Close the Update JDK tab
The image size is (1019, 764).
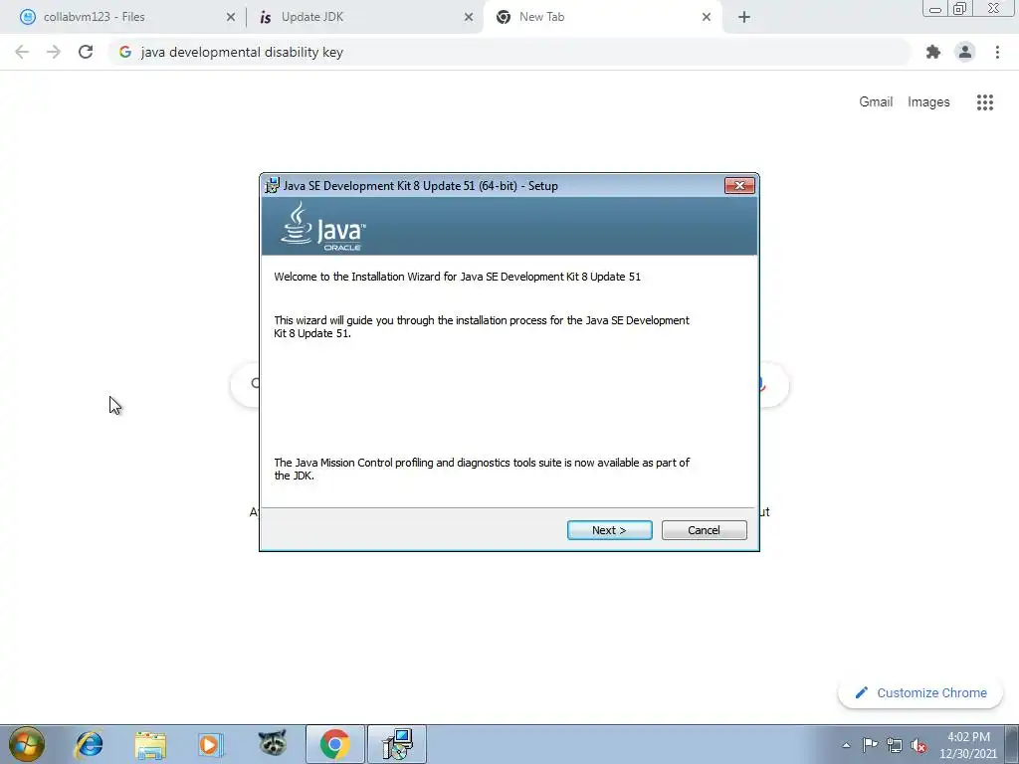(x=469, y=18)
